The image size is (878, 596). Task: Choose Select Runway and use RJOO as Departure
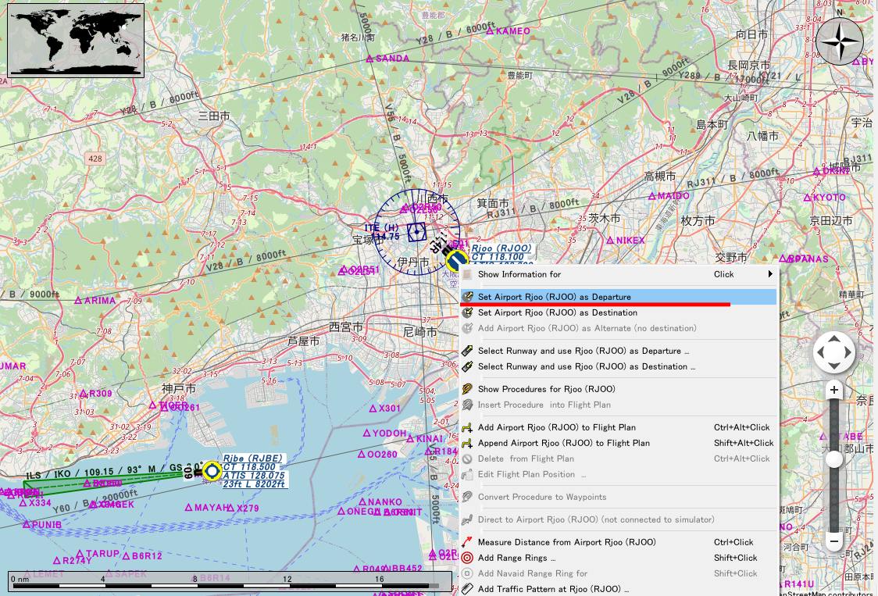click(578, 351)
